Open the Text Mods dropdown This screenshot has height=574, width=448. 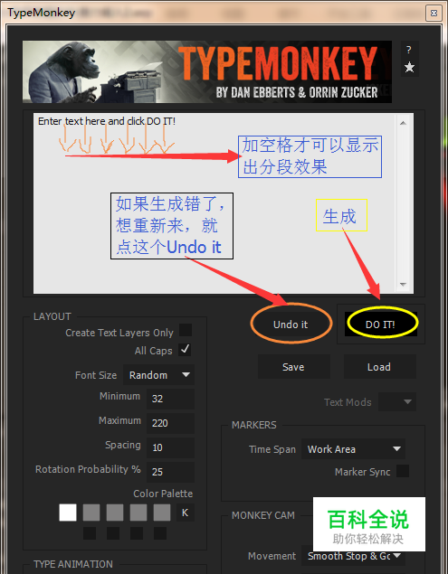(397, 402)
